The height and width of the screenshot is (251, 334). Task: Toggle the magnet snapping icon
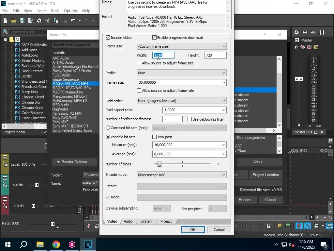click(x=299, y=226)
